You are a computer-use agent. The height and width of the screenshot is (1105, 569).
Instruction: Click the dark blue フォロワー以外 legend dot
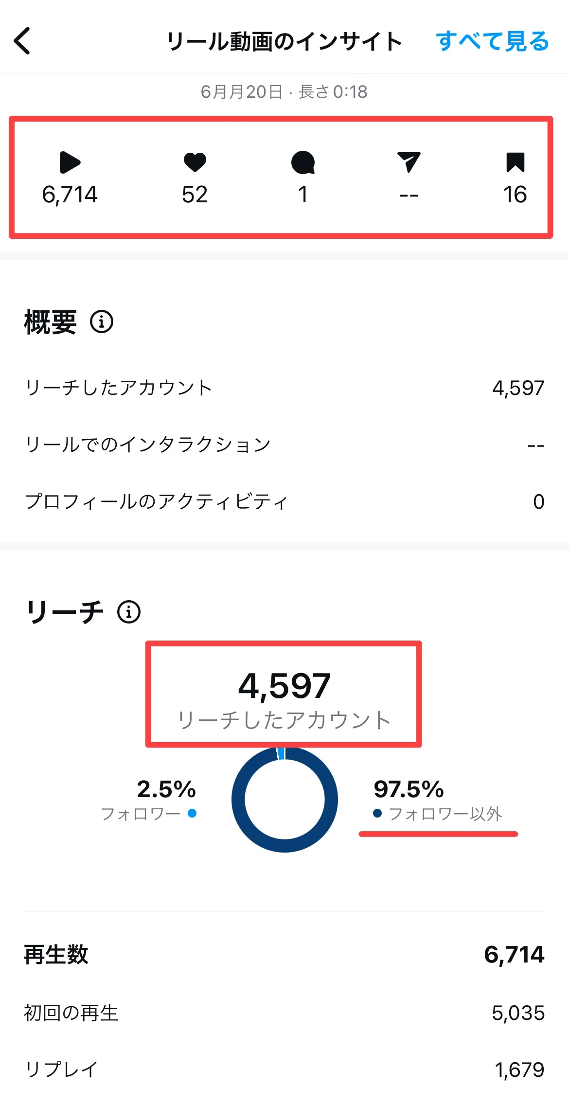[x=377, y=813]
